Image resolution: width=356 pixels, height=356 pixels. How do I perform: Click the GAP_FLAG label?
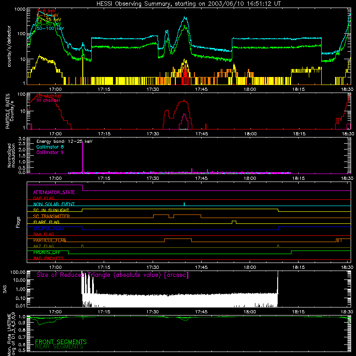(44, 198)
